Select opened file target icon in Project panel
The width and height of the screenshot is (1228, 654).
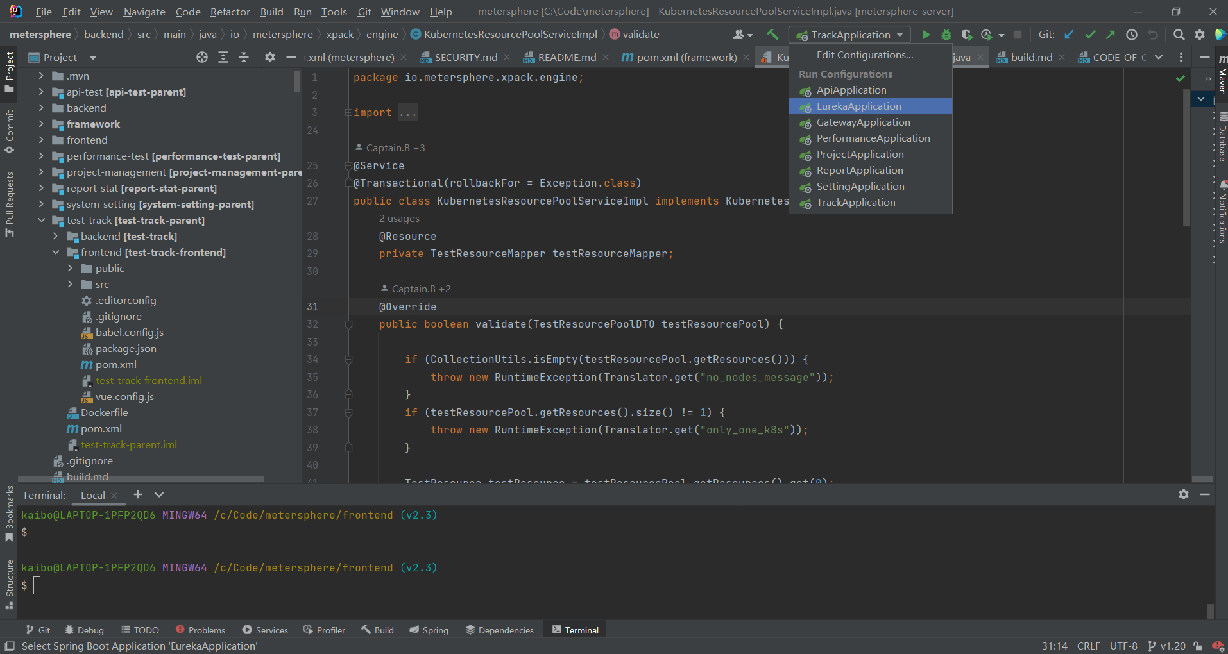point(202,57)
